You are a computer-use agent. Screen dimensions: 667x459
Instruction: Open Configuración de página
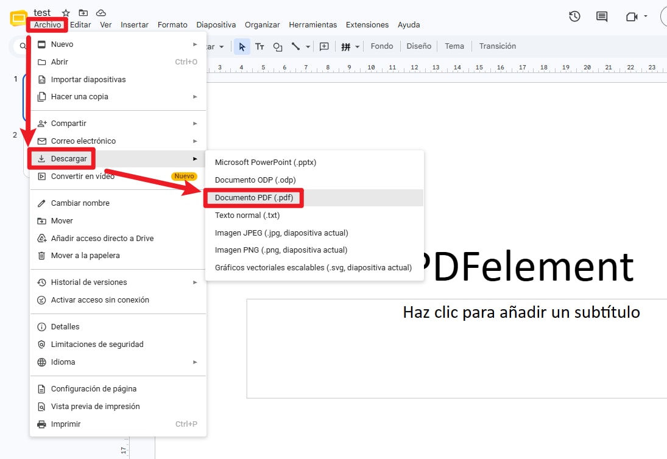[118, 388]
